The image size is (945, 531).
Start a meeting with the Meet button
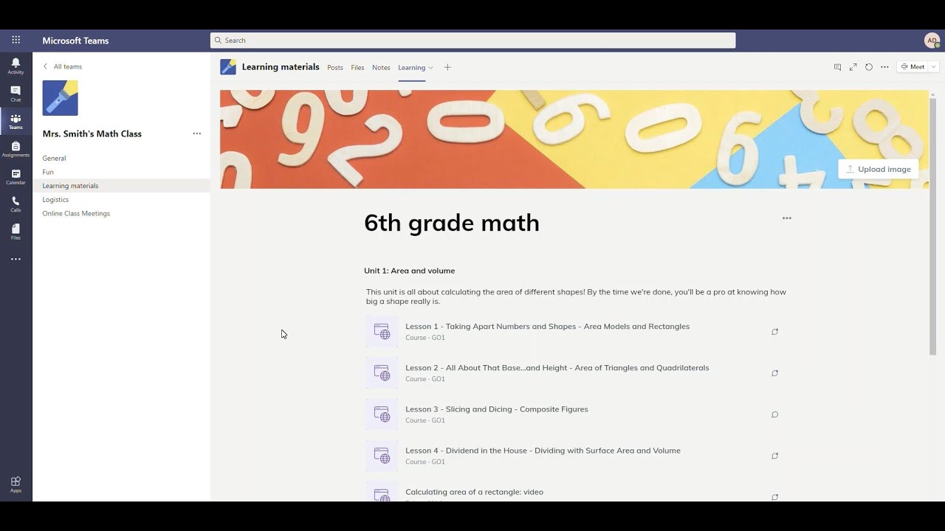coord(913,67)
